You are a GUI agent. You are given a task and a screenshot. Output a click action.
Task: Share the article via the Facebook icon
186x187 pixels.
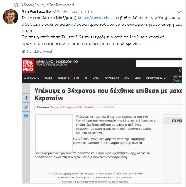[26, 98]
